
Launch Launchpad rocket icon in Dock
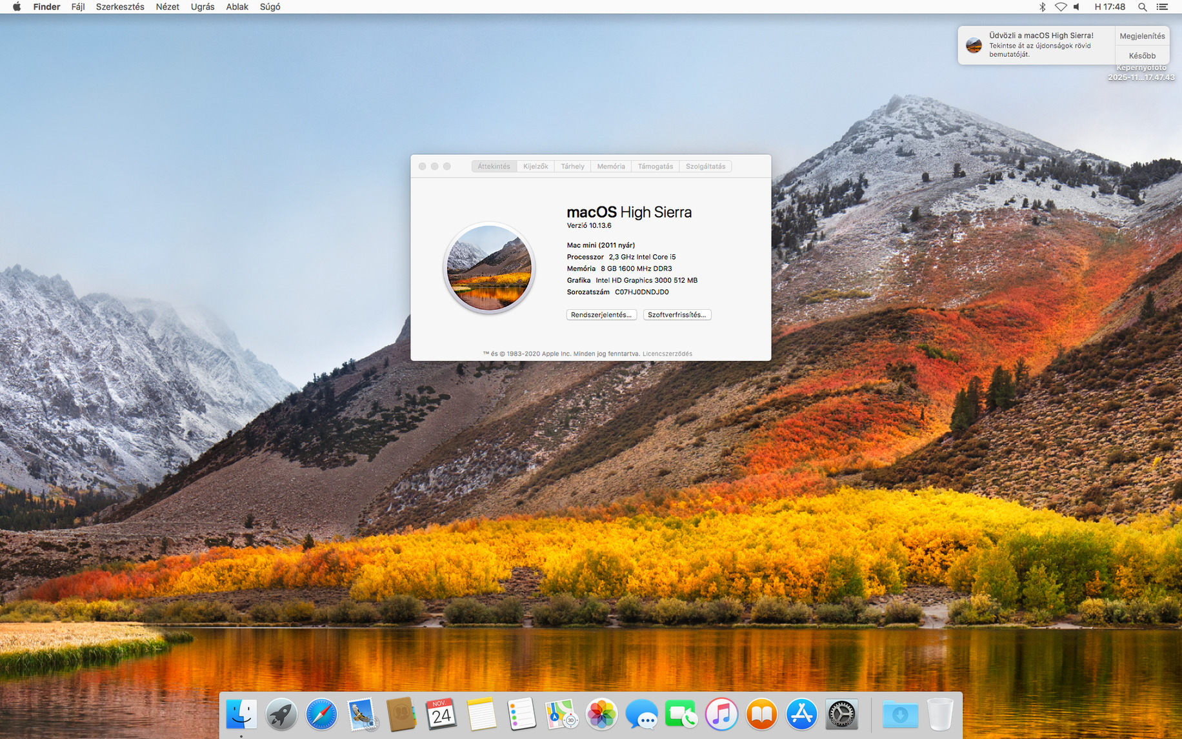click(x=281, y=714)
